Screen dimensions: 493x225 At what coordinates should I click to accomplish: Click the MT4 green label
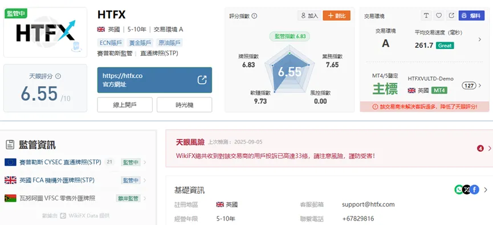tap(439, 91)
